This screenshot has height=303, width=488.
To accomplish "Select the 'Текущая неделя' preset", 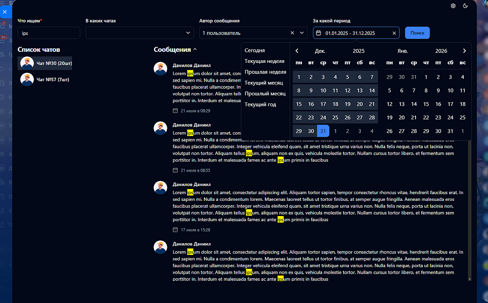I will 265,61.
